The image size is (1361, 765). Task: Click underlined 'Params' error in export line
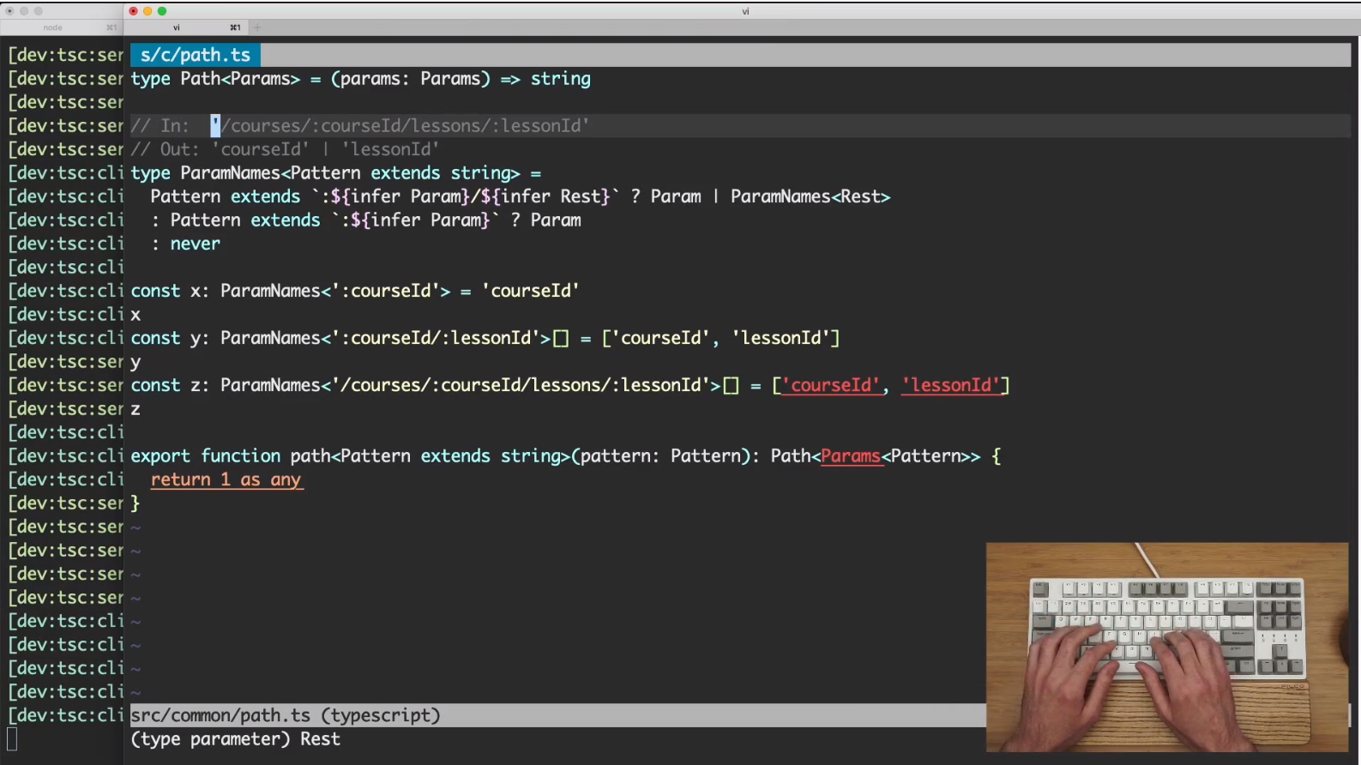pos(851,456)
